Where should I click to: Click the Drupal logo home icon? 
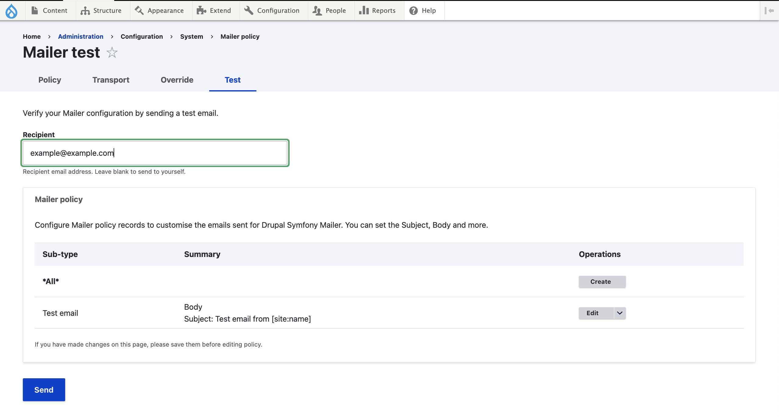click(x=12, y=11)
